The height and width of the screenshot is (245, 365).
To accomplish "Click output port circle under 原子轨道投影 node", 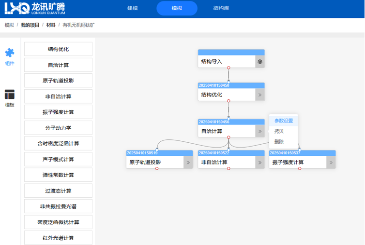I will click(157, 168).
